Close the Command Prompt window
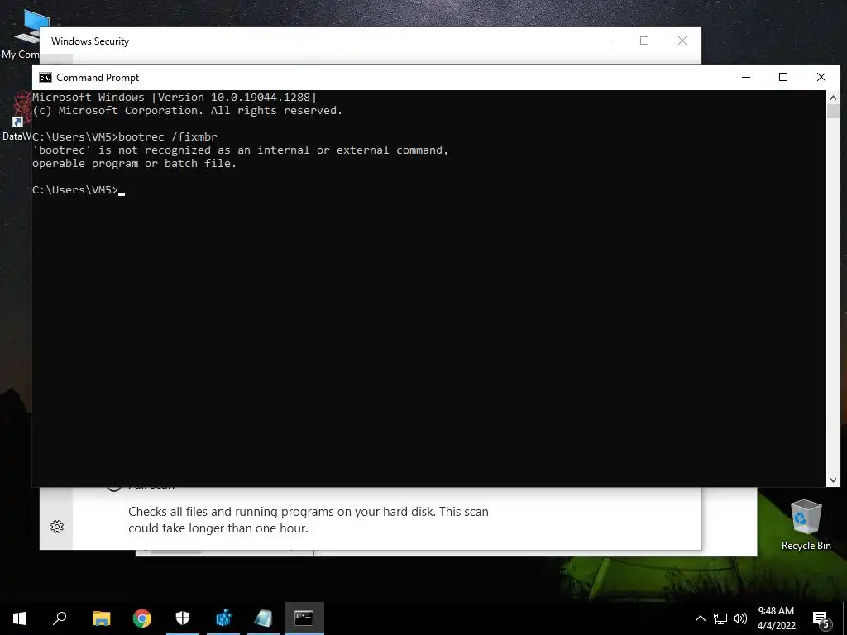 click(x=821, y=77)
